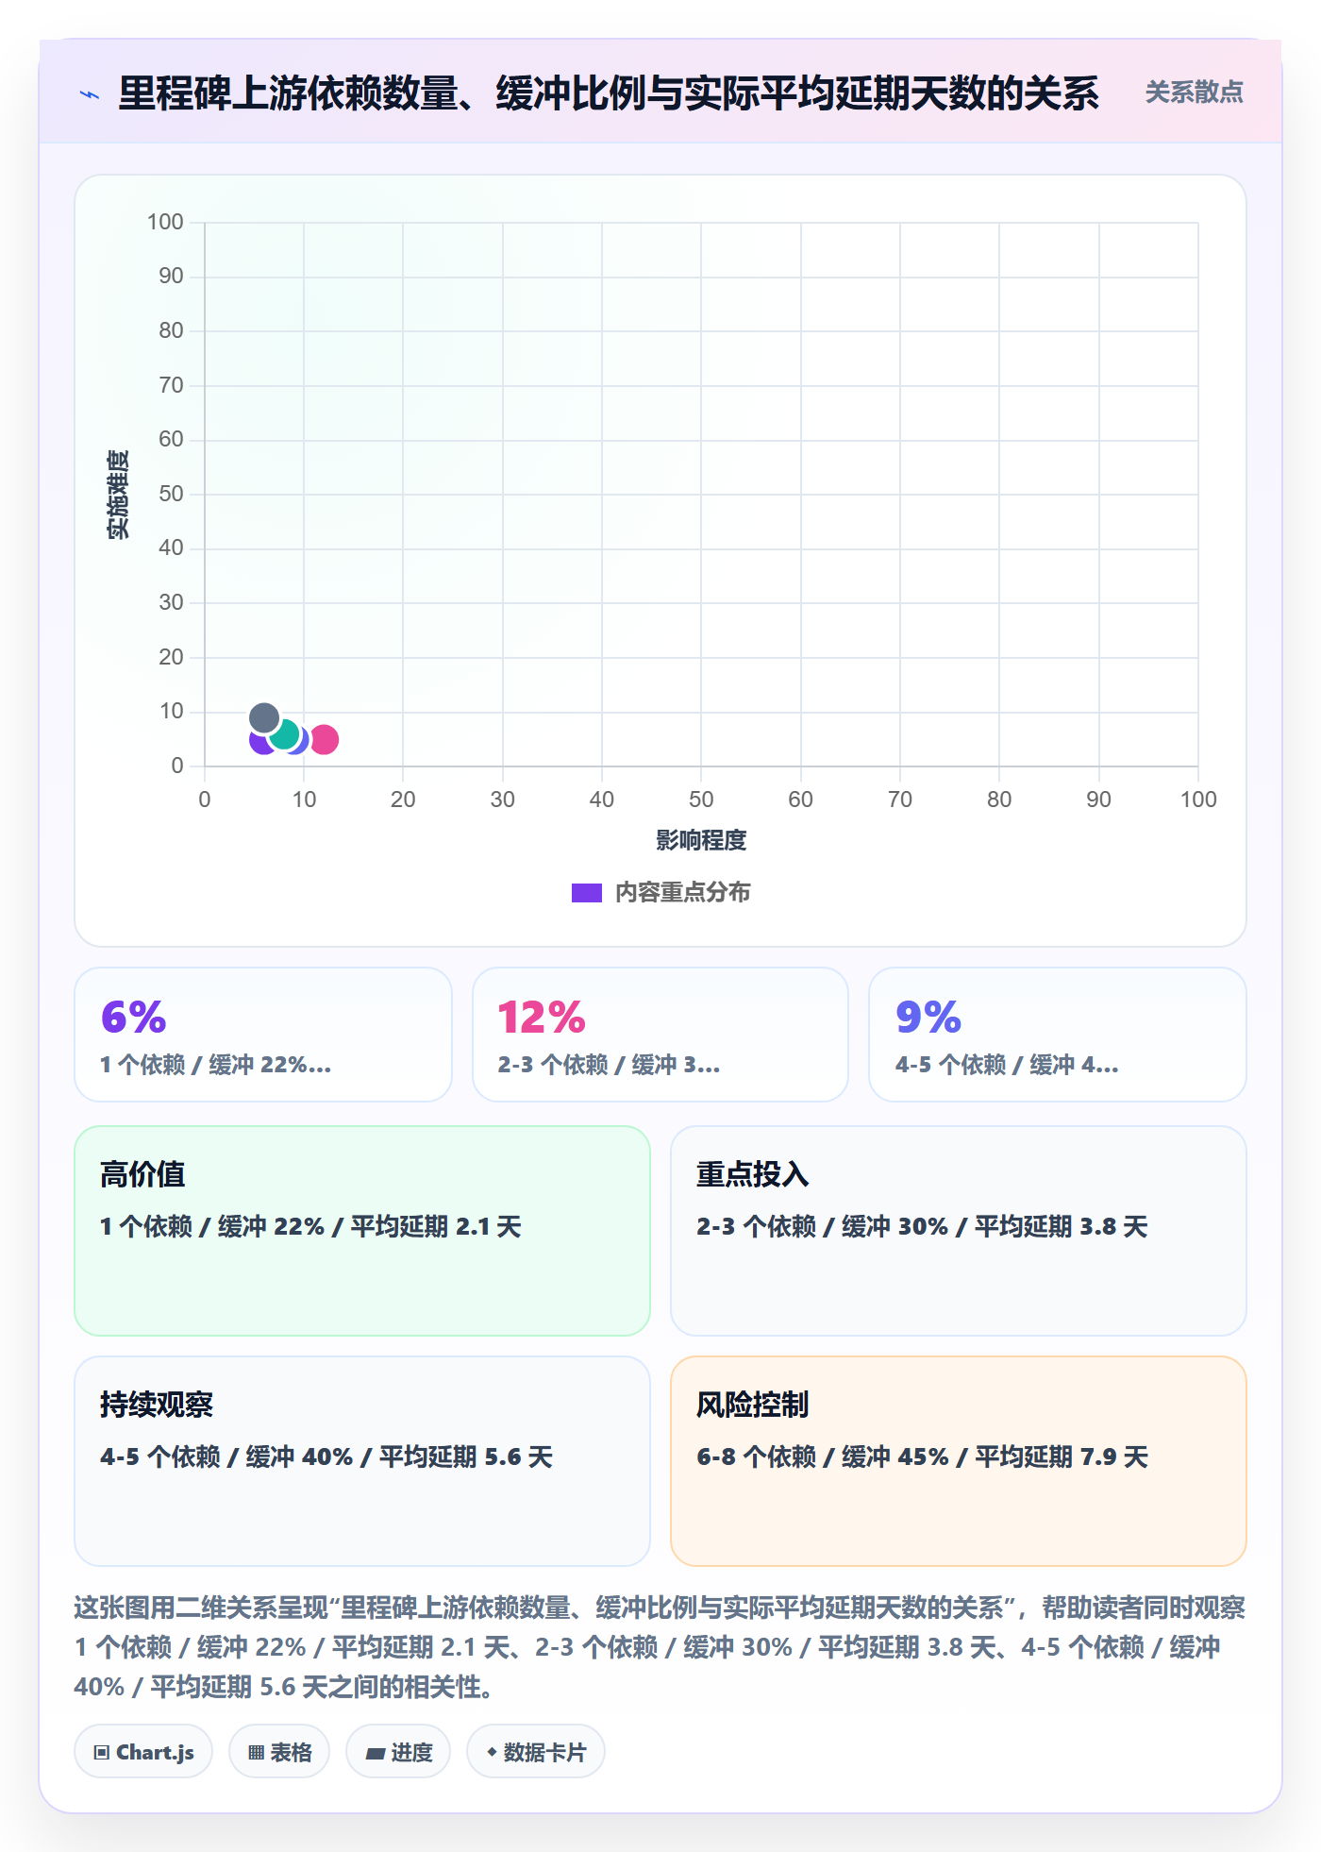The image size is (1321, 1852).
Task: Select the pink scatter point on the chart
Action: point(324,740)
